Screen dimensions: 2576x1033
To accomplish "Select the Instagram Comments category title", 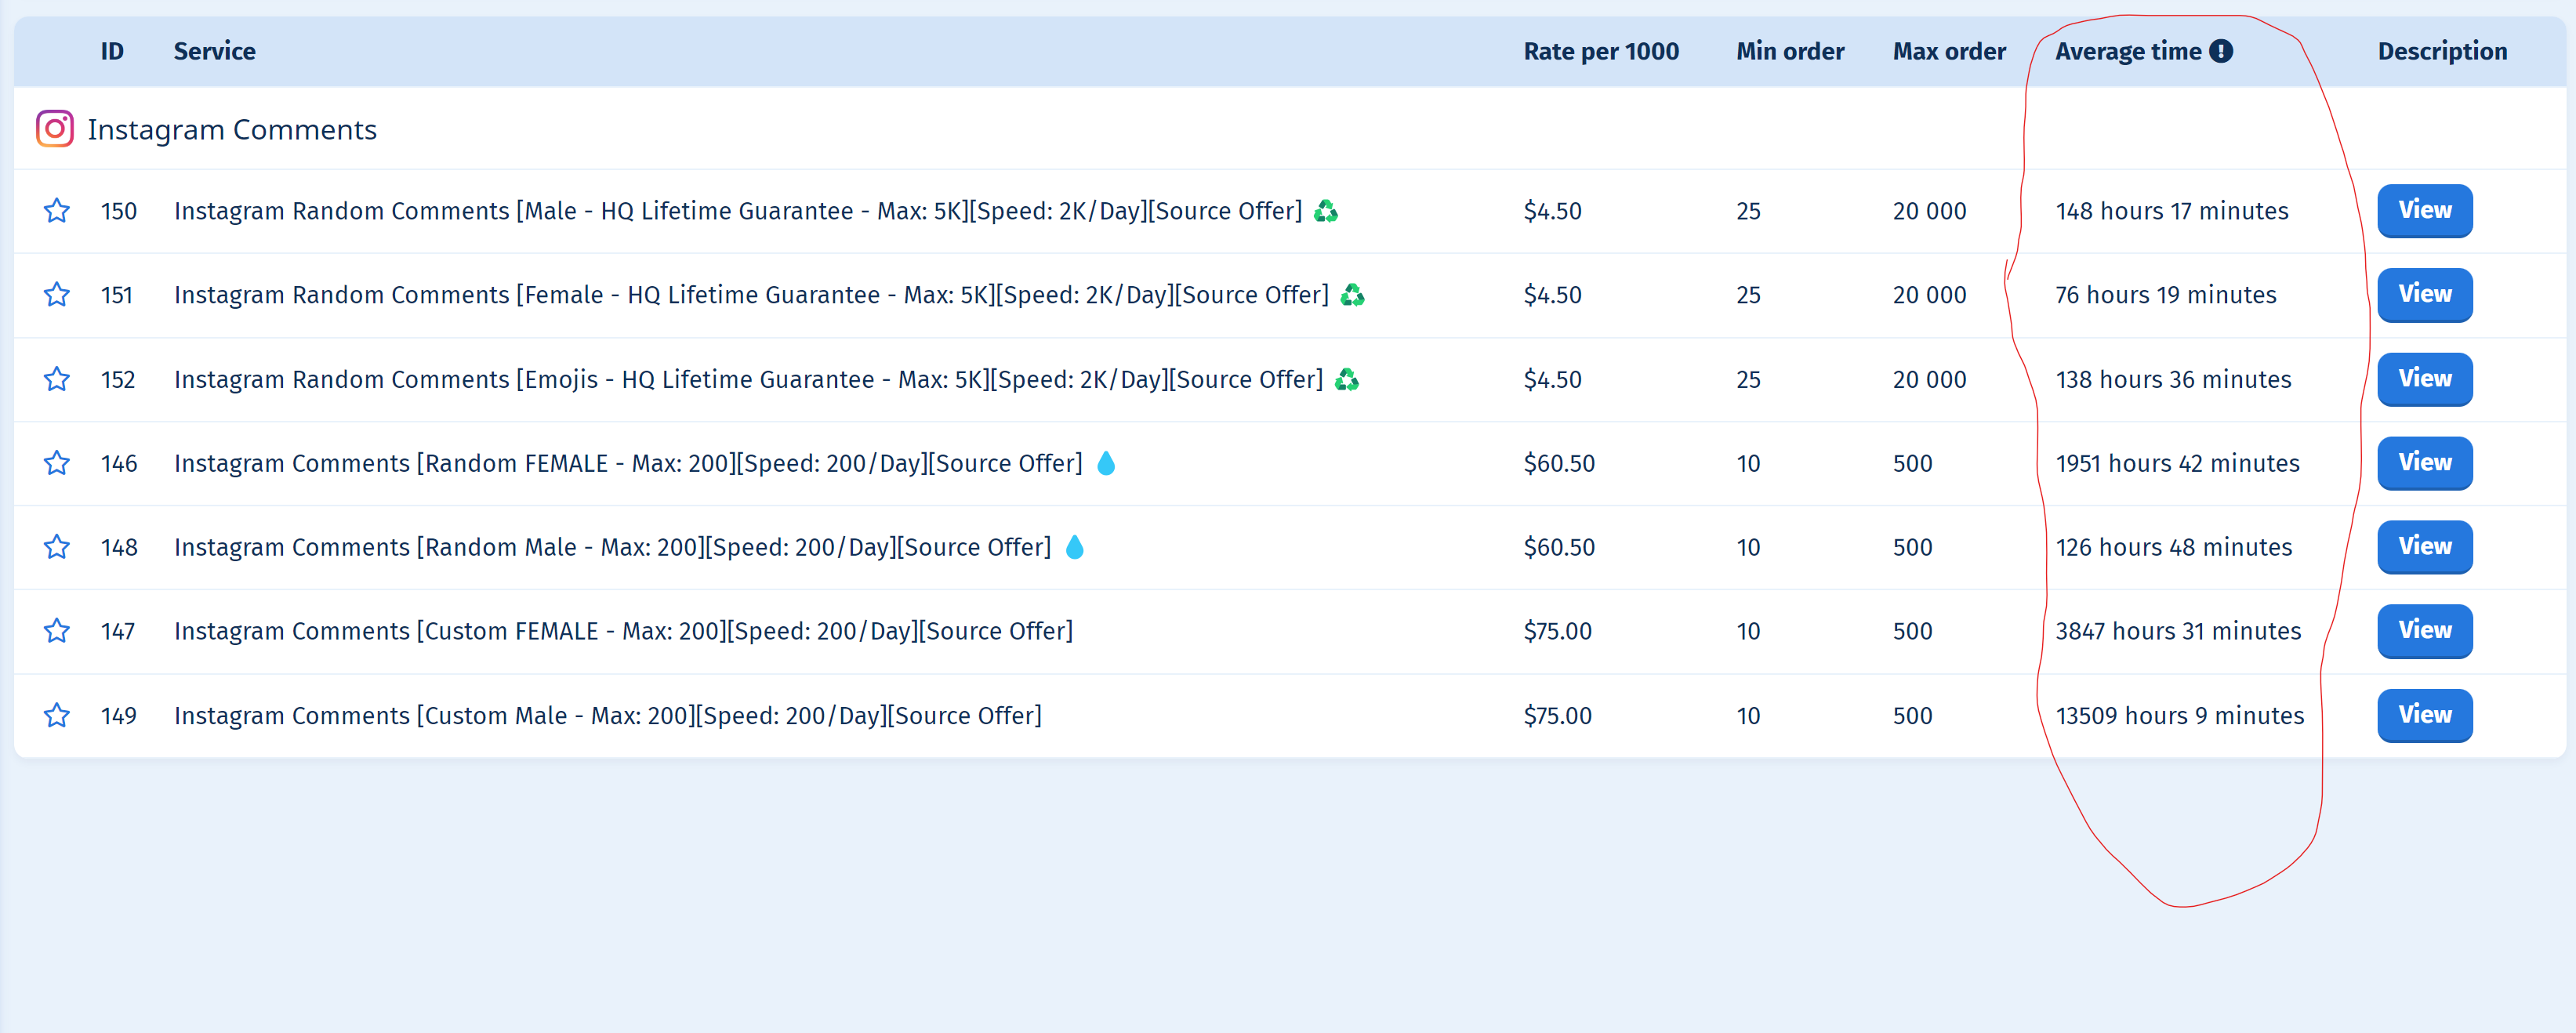I will point(232,130).
